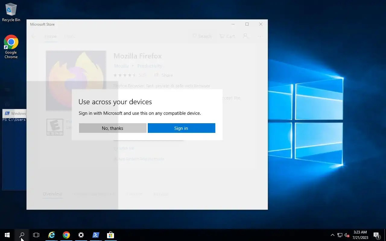Go back using Store back arrow
The width and height of the screenshot is (386, 241).
(34, 36)
